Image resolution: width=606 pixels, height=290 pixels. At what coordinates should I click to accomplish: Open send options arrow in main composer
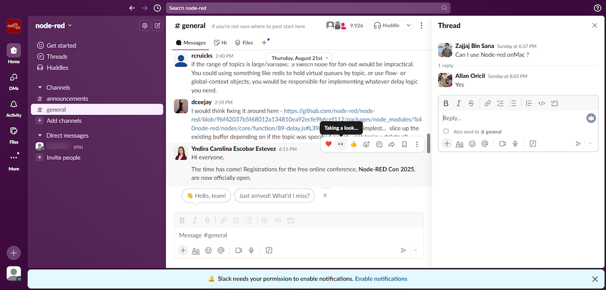pos(416,250)
